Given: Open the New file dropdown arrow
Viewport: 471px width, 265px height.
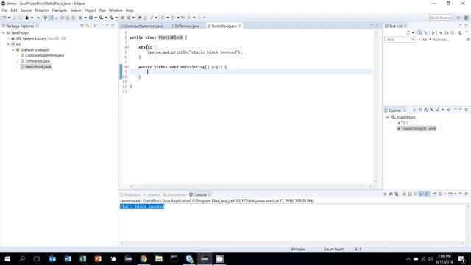Looking at the screenshot, I should pos(9,18).
